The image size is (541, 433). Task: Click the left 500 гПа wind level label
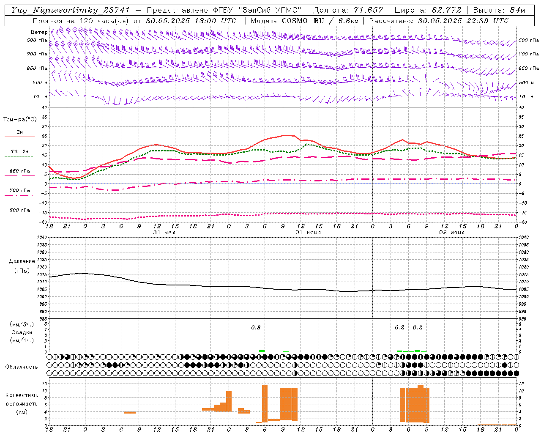37,40
